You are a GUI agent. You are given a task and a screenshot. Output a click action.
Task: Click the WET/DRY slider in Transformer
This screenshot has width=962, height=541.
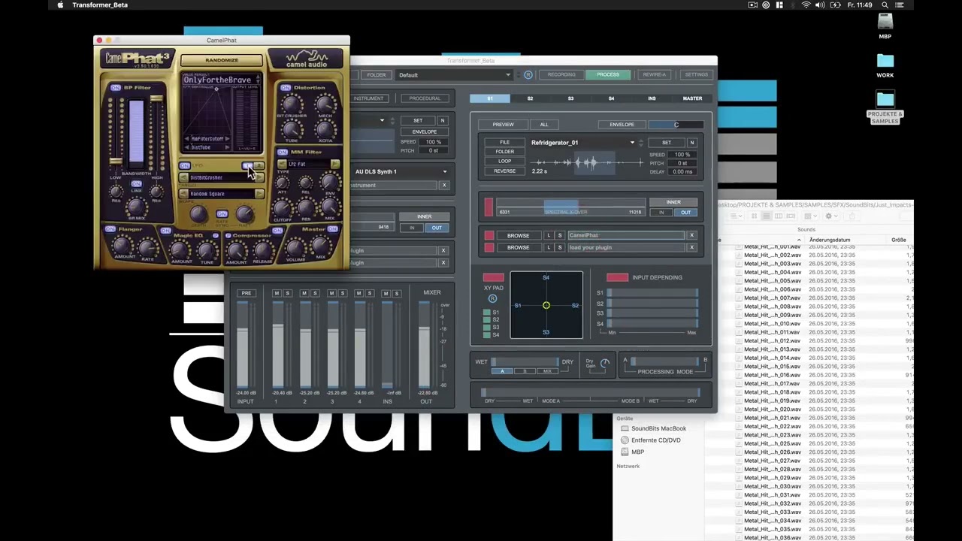tap(525, 362)
